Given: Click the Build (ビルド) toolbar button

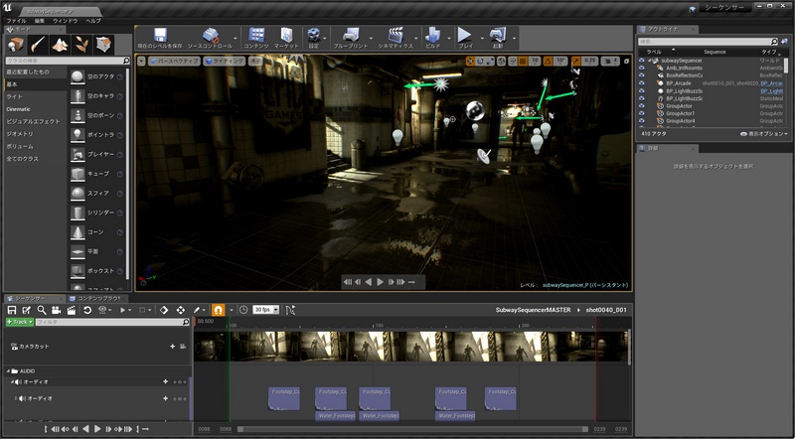Looking at the screenshot, I should 433,38.
